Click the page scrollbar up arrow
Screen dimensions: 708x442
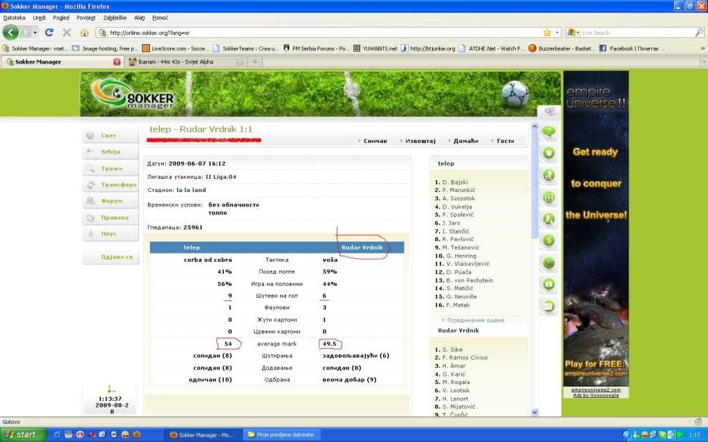(x=535, y=127)
